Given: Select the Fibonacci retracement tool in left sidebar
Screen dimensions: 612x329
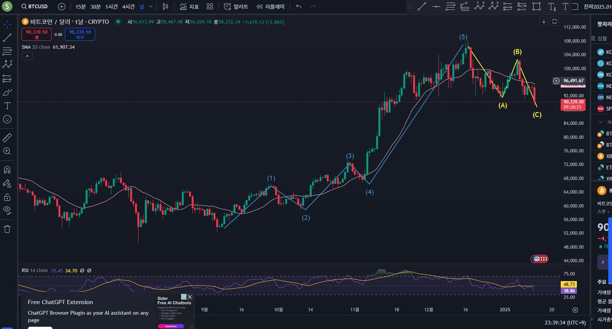Looking at the screenshot, I should (7, 51).
